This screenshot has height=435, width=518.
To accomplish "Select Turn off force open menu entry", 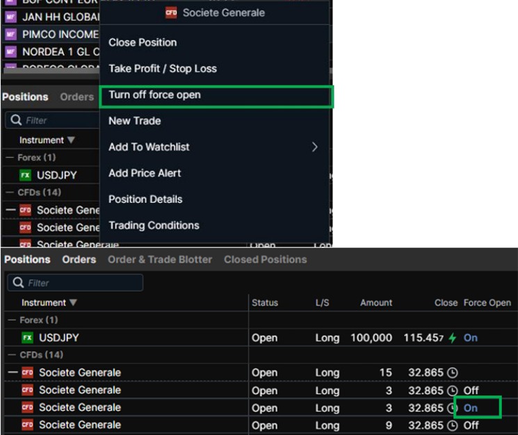I will coord(154,95).
